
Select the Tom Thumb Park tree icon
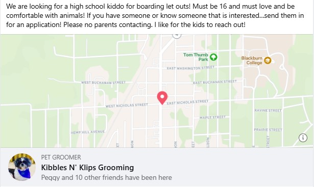pyautogui.click(x=213, y=57)
